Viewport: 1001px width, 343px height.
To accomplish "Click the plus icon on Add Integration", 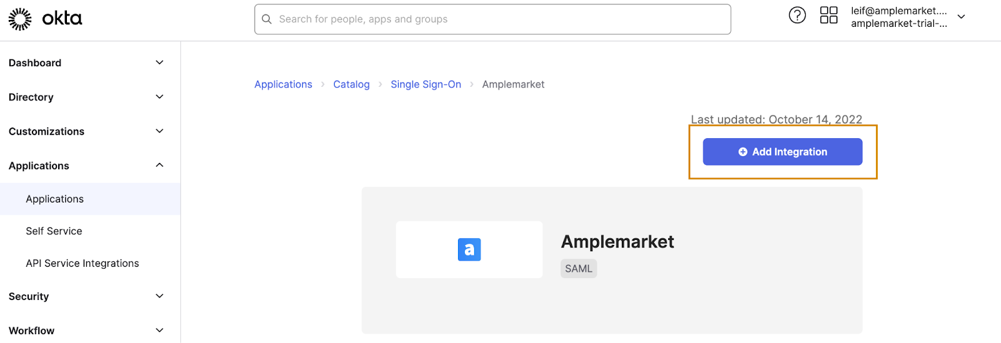I will click(x=743, y=152).
